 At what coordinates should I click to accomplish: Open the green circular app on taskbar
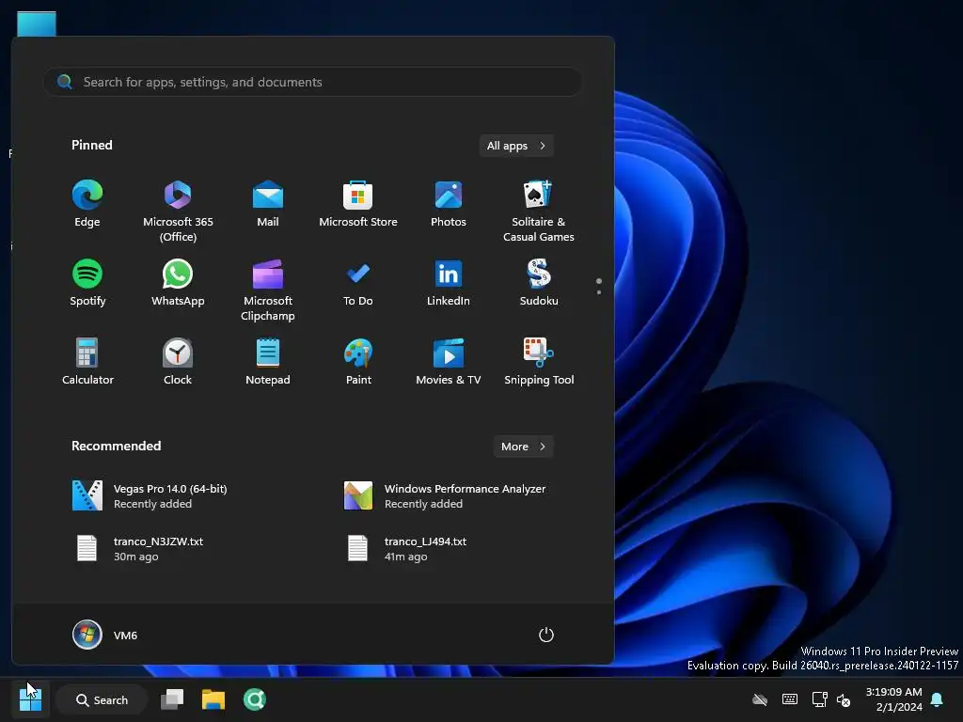[254, 699]
